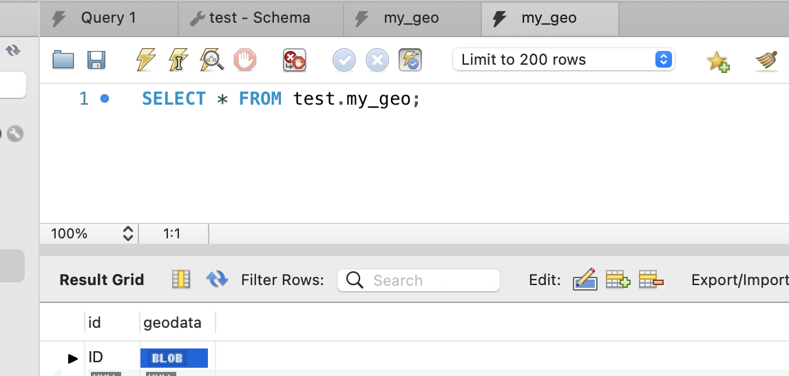Save the SQL script to file
The width and height of the screenshot is (789, 376).
click(96, 60)
